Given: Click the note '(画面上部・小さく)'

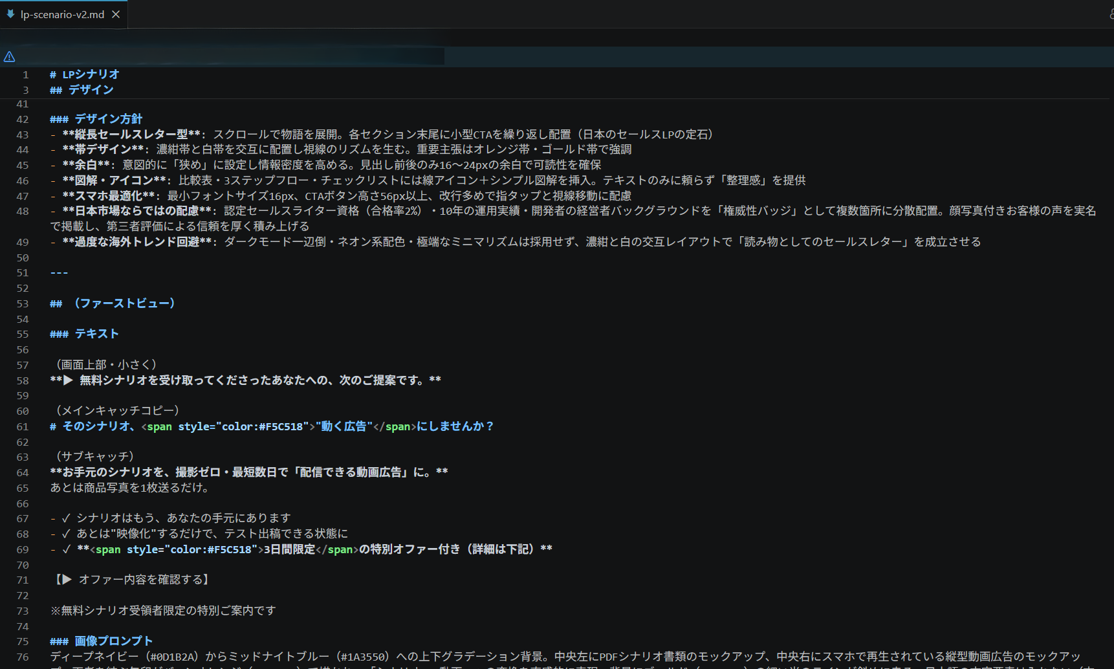Looking at the screenshot, I should click(106, 365).
